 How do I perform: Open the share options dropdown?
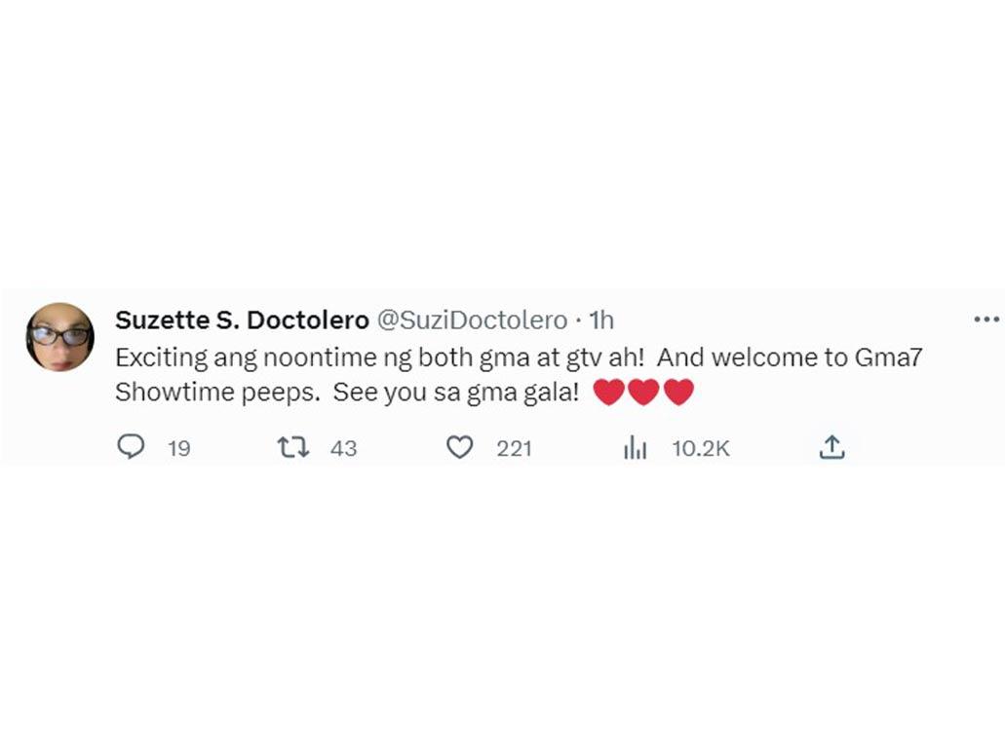tap(832, 446)
